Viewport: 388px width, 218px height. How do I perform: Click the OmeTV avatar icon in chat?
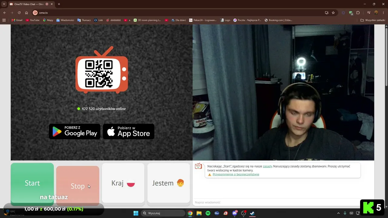[198, 166]
